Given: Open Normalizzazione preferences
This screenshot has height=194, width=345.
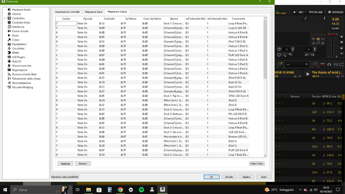Looking at the screenshot, I should click(x=19, y=83).
